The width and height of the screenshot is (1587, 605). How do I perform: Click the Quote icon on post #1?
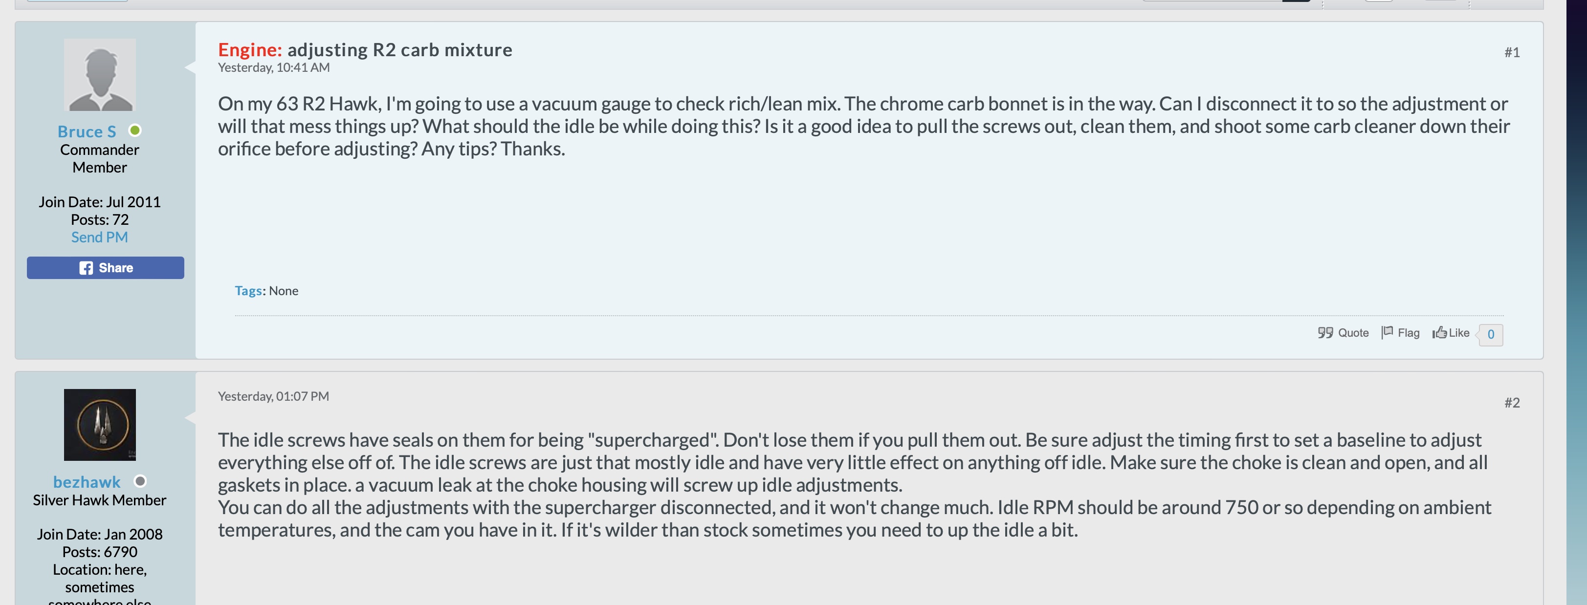coord(1325,333)
